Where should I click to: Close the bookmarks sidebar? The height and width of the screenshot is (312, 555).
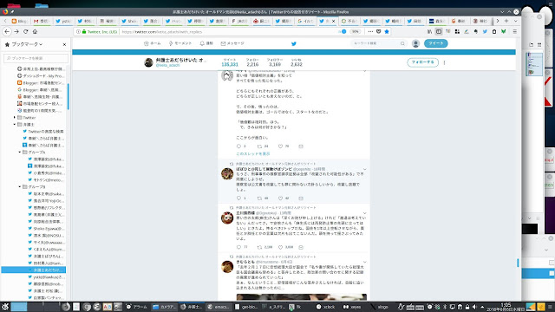[64, 44]
